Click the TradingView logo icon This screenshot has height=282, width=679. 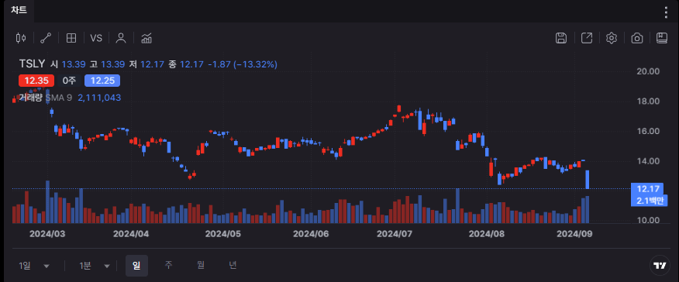pyautogui.click(x=660, y=266)
